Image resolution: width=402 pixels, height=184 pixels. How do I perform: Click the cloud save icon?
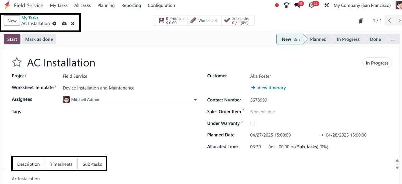(x=64, y=23)
